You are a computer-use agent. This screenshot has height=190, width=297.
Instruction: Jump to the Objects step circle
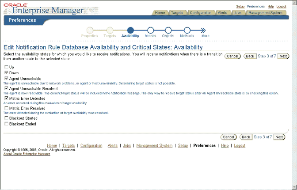point(168,30)
